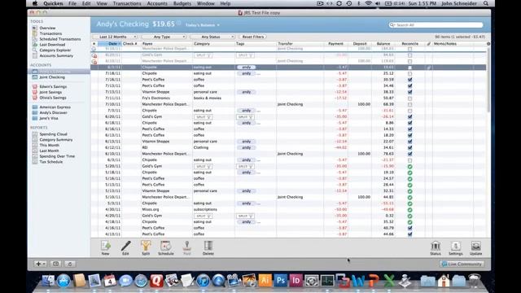The height and width of the screenshot is (293, 521).
Task: Open Illustrator from the Dock
Action: click(265, 280)
